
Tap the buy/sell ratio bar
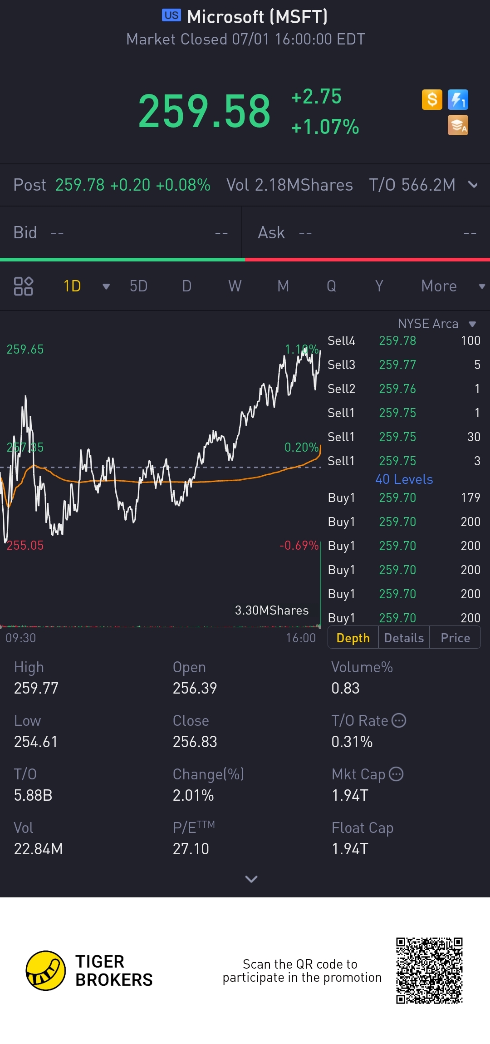(x=245, y=260)
